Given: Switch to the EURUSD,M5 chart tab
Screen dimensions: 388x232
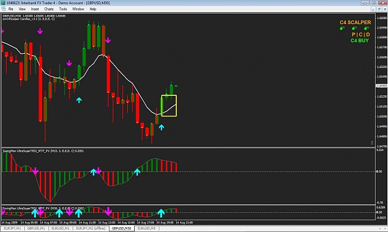Looking at the screenshot, I should coord(147,228).
